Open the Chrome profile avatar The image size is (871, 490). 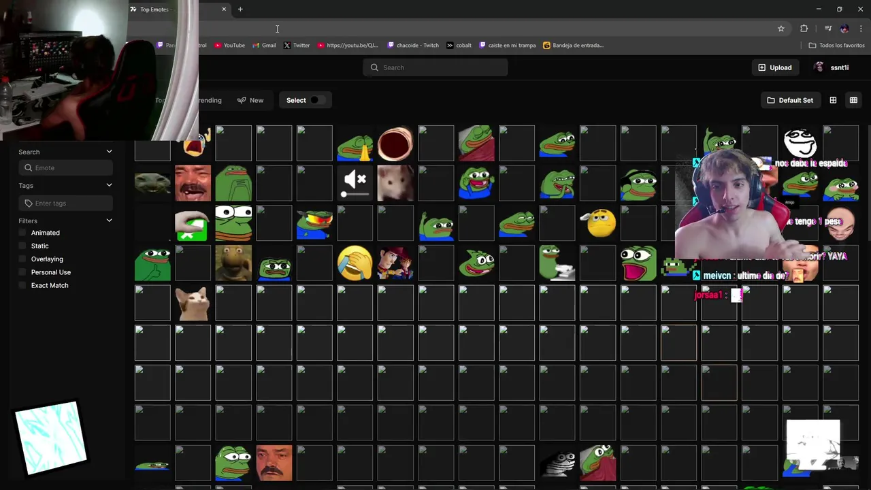pyautogui.click(x=844, y=29)
